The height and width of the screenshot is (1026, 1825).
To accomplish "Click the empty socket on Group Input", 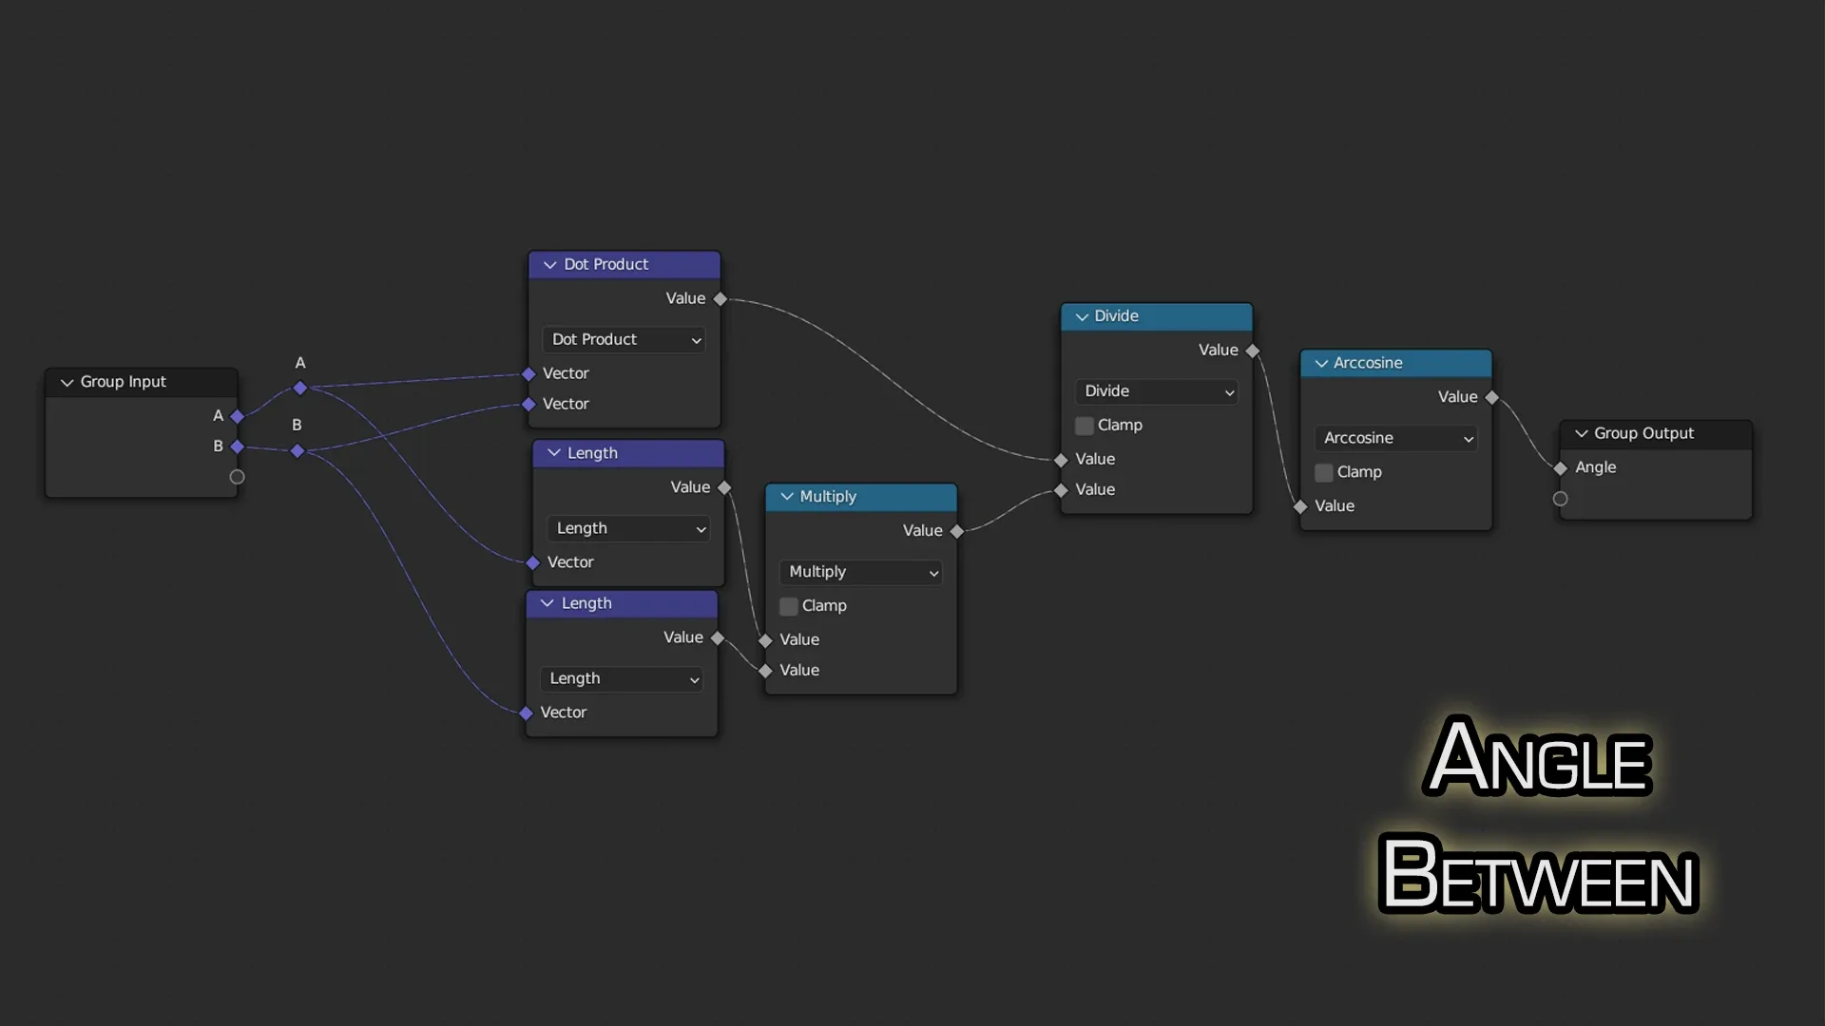I will tap(238, 477).
